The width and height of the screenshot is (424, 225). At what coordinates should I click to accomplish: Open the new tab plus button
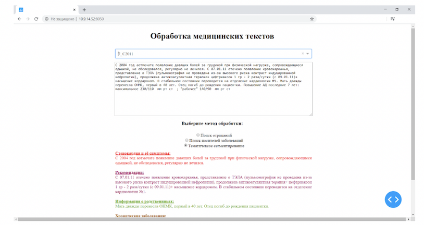pos(84,9)
